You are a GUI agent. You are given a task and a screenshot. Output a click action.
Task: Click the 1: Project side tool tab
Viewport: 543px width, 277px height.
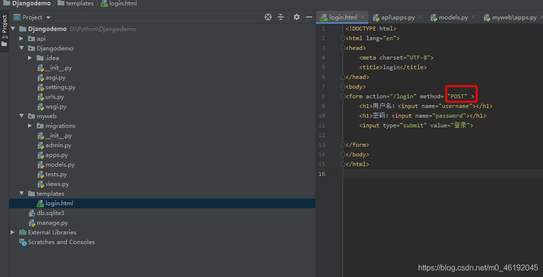pyautogui.click(x=4, y=31)
